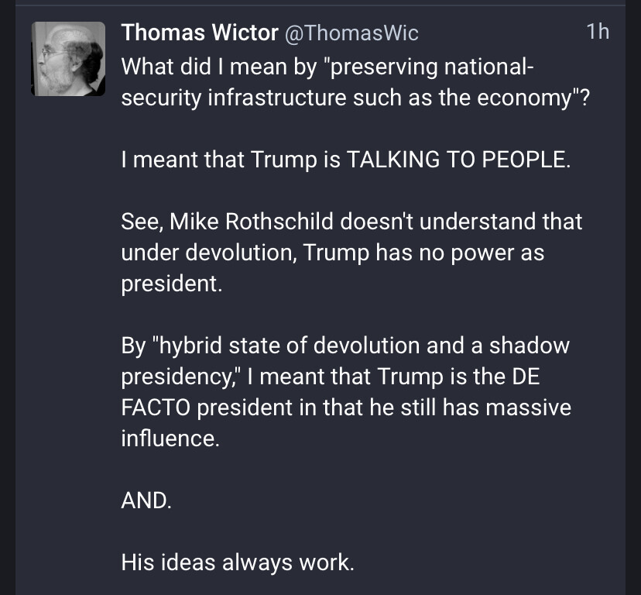
Task: Click the single word line "president."
Action: coord(171,284)
